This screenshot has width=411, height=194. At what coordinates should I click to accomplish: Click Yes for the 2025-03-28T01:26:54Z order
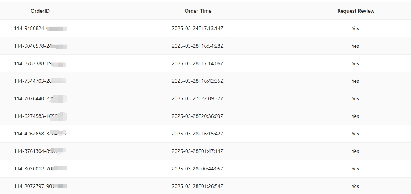point(355,187)
